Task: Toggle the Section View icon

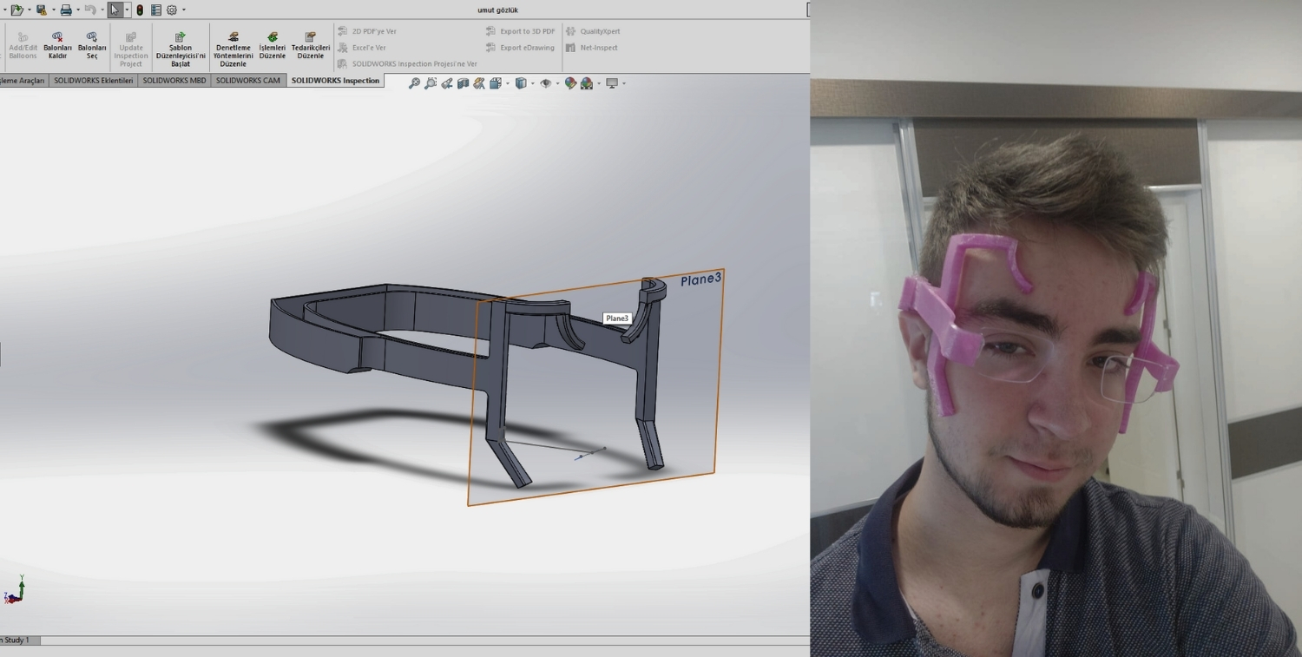Action: click(x=463, y=83)
